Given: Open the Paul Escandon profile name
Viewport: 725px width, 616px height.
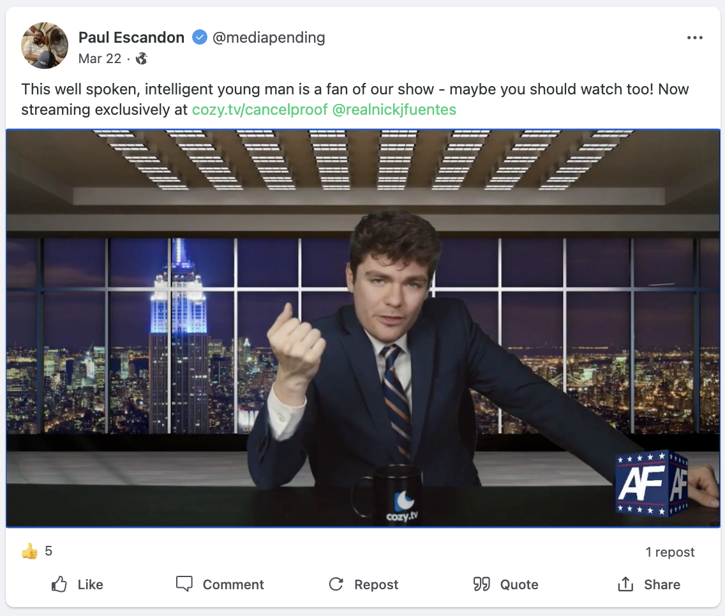Looking at the screenshot, I should pos(131,37).
